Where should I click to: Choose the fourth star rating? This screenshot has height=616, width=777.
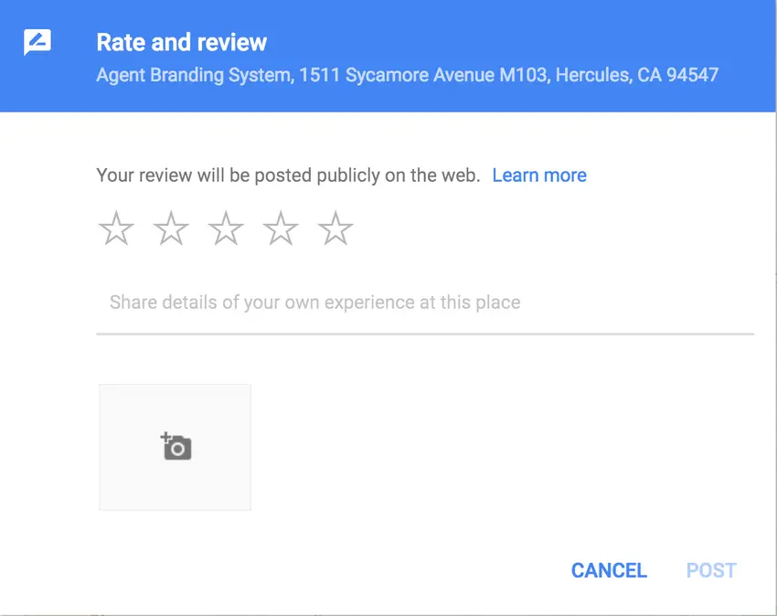(281, 228)
